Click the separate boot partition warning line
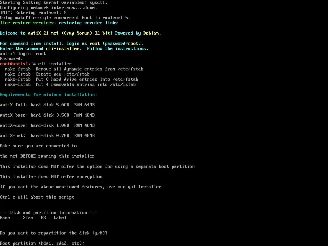Image resolution: width=328 pixels, height=246 pixels. coord(97,166)
